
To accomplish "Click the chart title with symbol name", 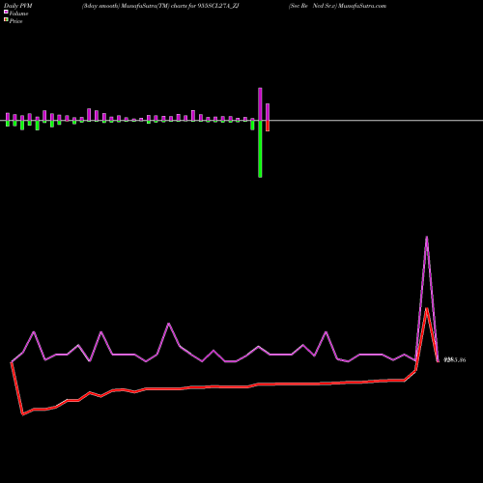I will point(160,6).
